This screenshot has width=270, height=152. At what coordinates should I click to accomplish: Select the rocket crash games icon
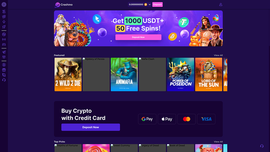[4, 27]
